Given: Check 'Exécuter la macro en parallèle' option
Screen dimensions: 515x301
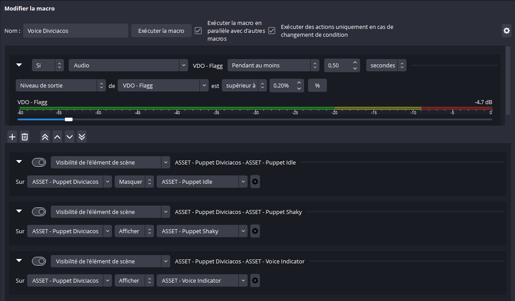Looking at the screenshot, I should (198, 31).
